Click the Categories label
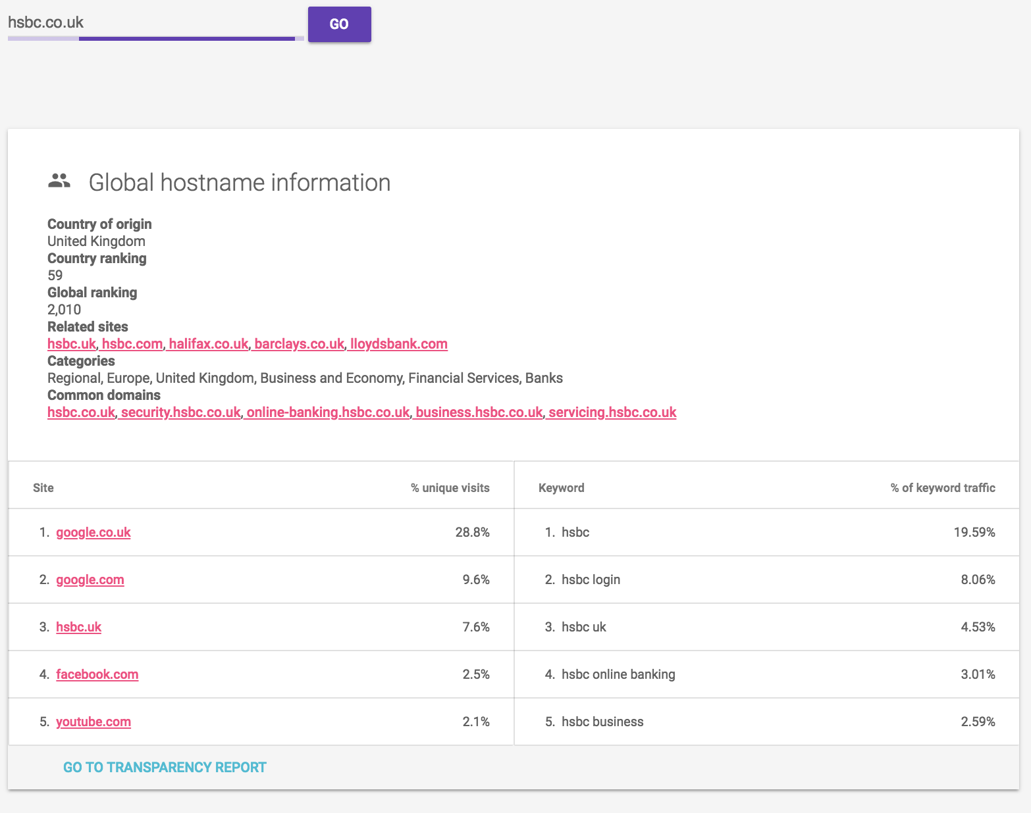1031x813 pixels. pyautogui.click(x=81, y=361)
